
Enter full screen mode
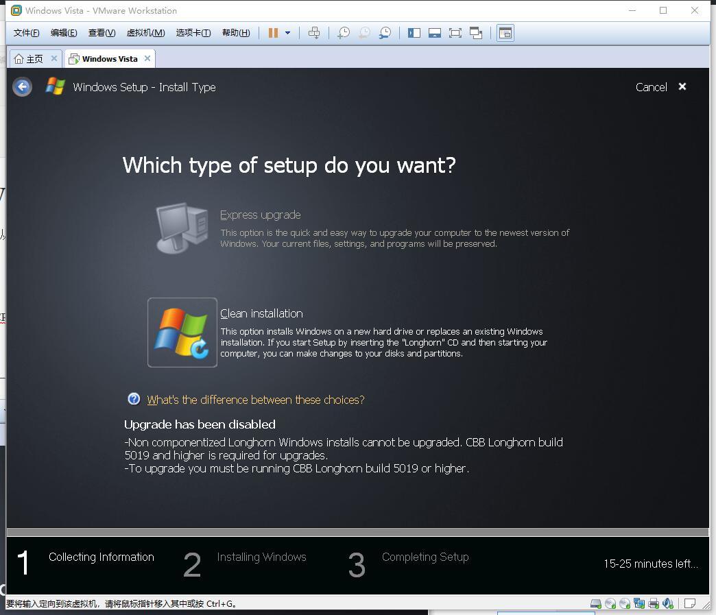[455, 33]
